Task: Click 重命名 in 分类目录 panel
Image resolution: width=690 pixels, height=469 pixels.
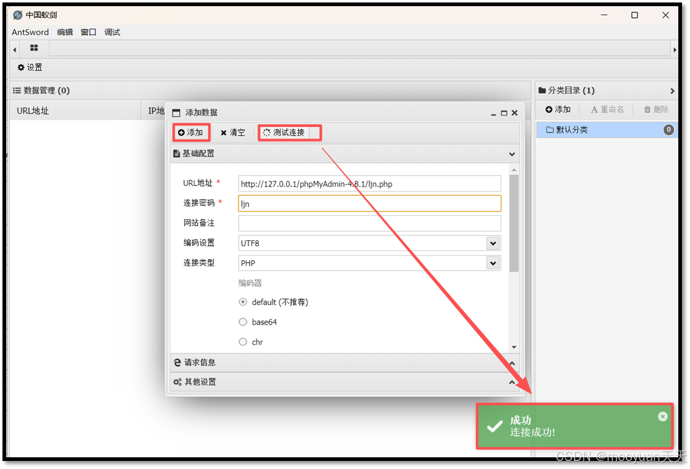Action: 607,109
